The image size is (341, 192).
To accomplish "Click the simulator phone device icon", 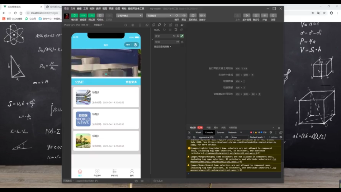I will pos(140,25).
